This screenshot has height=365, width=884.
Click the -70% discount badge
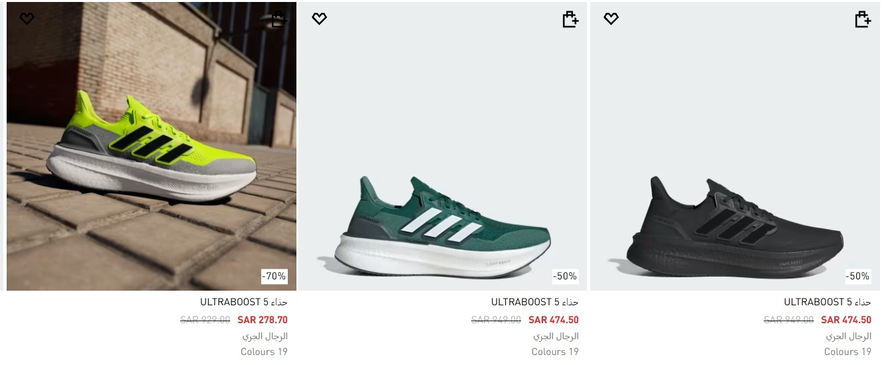274,276
